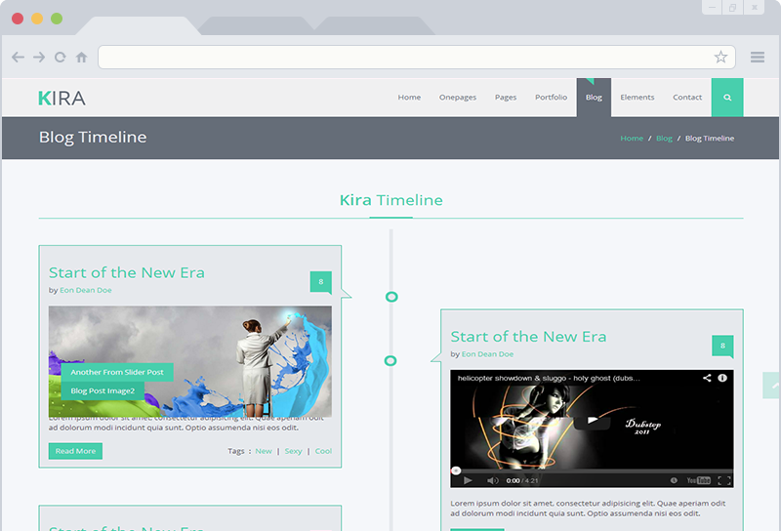Click the Read More button
Image resolution: width=781 pixels, height=531 pixels.
pos(75,451)
